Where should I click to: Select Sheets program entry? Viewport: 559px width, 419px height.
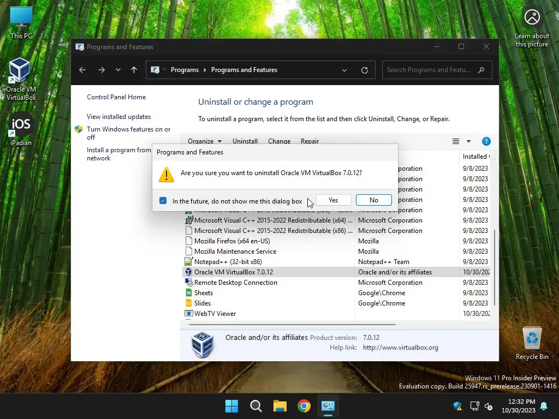[336, 292]
